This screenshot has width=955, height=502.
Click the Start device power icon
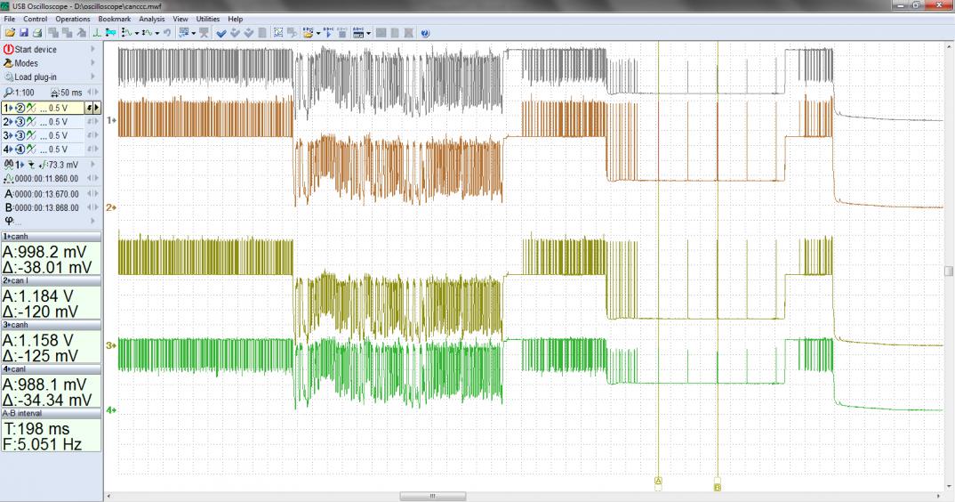tap(8, 50)
